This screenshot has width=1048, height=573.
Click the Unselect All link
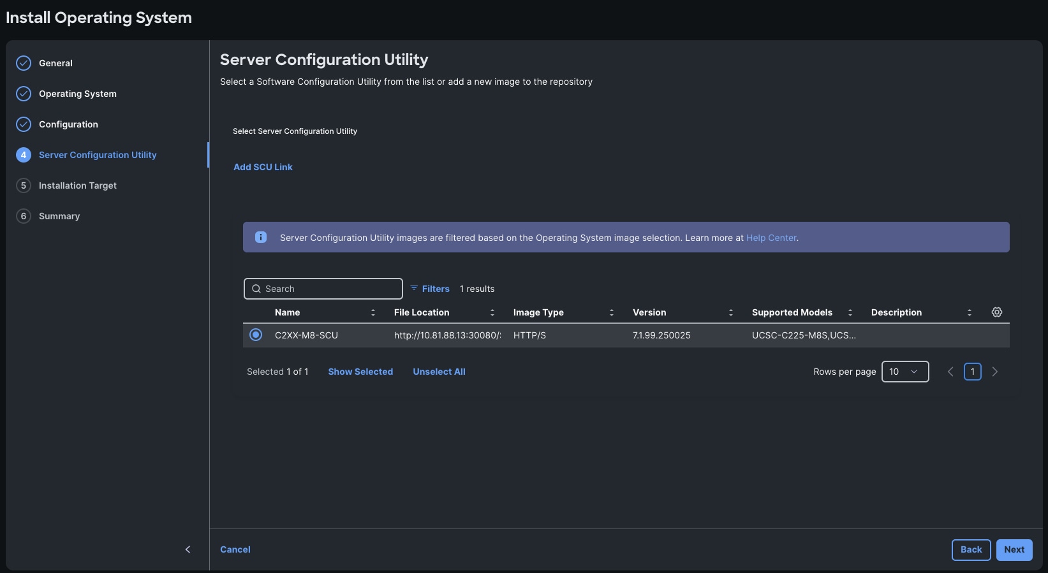[439, 372]
